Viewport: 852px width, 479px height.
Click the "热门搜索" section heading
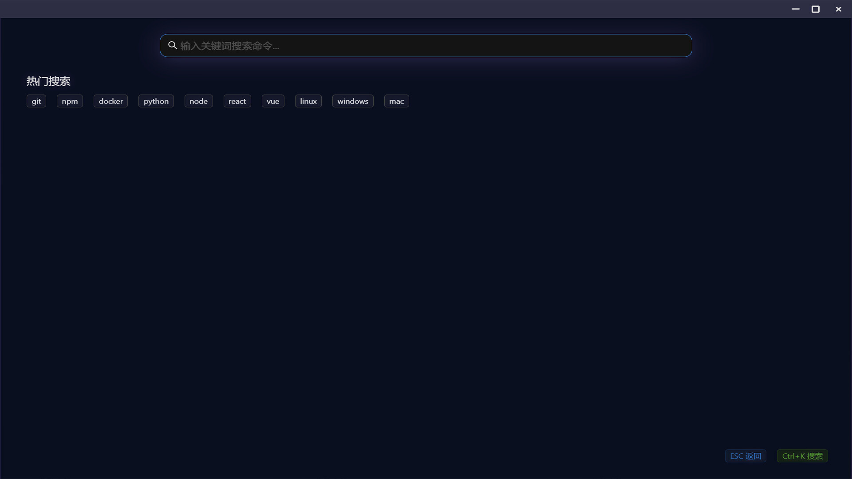(x=48, y=81)
